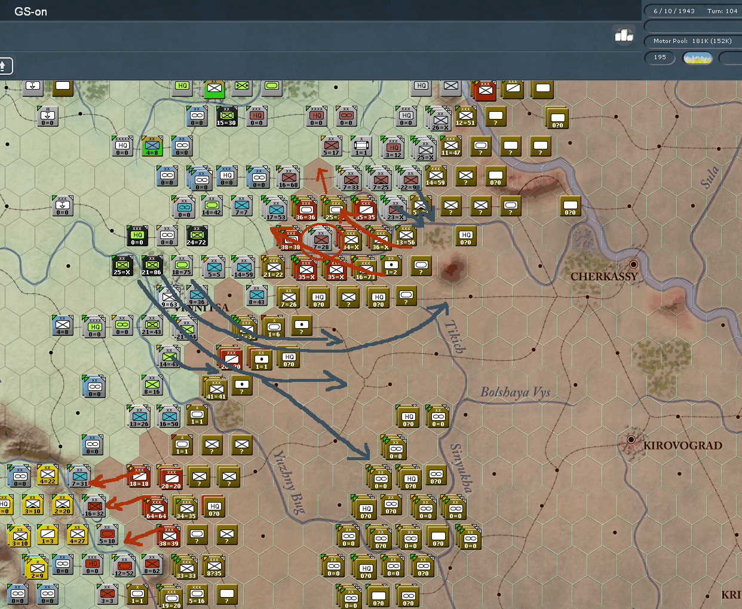
Task: Select the olive unit stack labeled 41=41
Action: click(216, 387)
